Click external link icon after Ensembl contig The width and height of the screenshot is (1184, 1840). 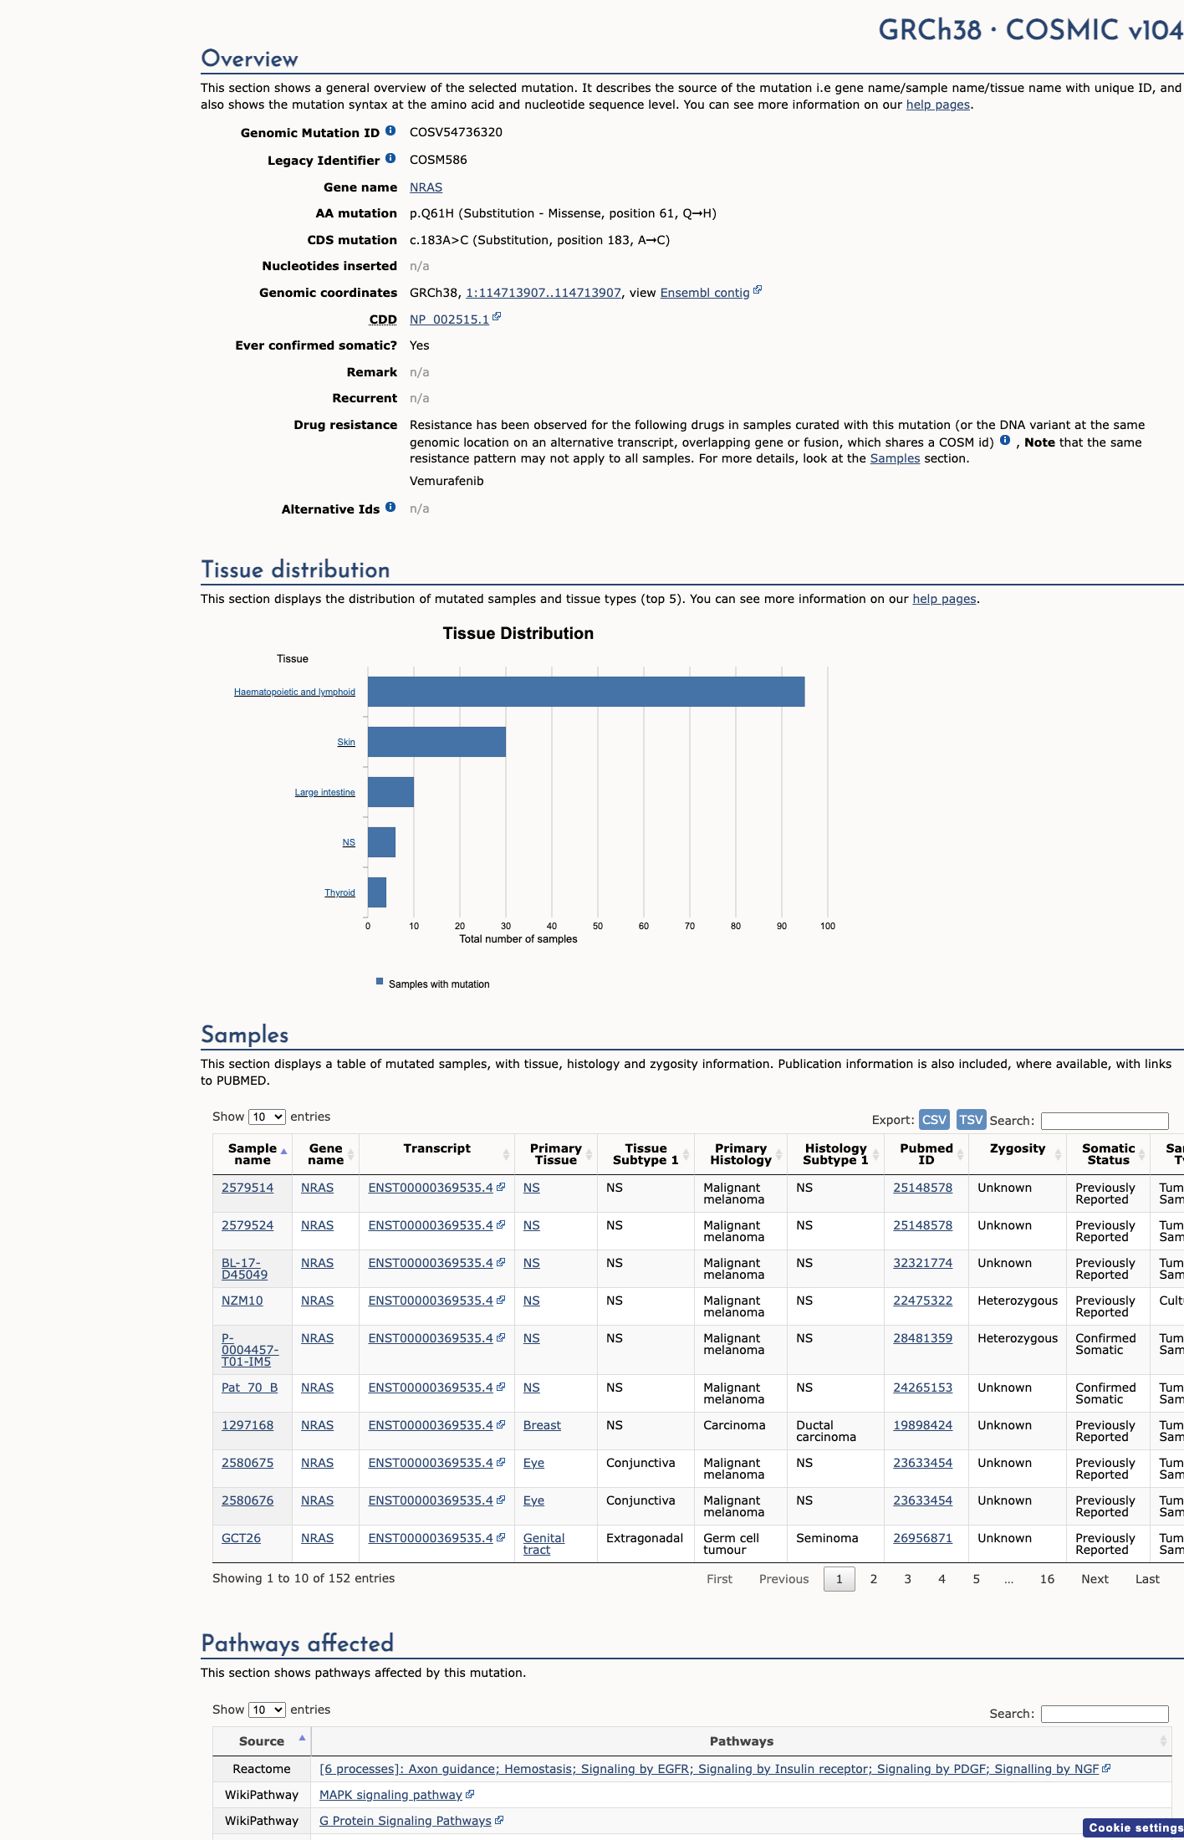coord(758,290)
